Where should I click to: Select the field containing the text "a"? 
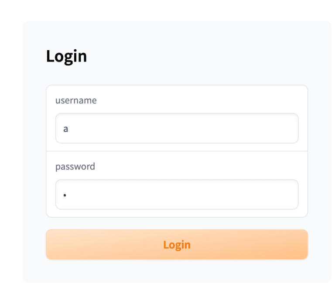click(177, 128)
